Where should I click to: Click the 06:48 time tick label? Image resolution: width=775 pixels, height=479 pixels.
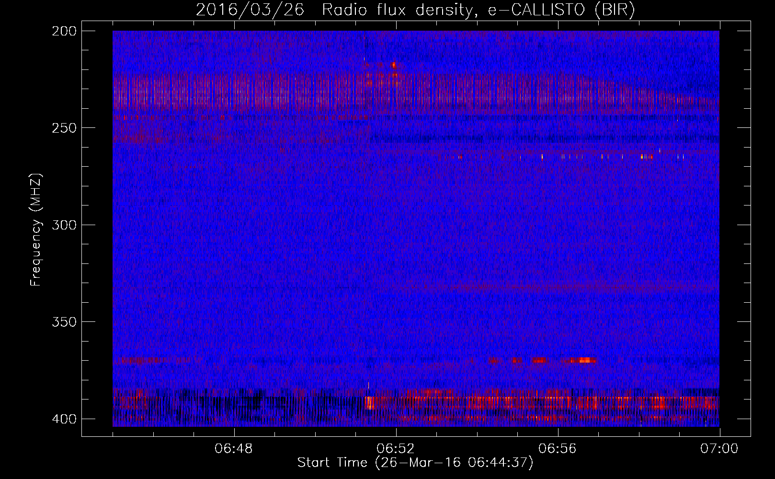point(234,449)
